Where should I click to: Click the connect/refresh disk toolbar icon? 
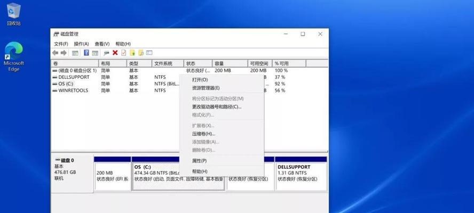pyautogui.click(x=106, y=53)
